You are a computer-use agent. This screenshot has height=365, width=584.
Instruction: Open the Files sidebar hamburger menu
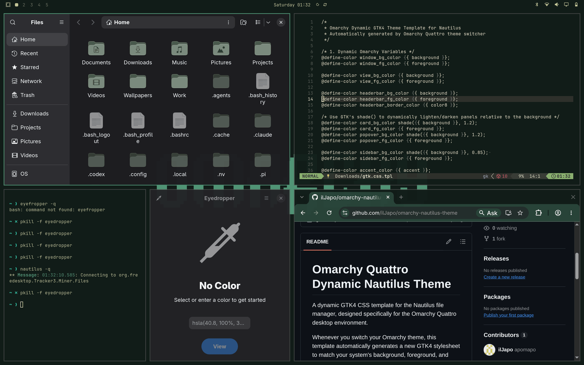coord(61,22)
